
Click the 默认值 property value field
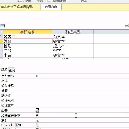[x=82, y=95]
